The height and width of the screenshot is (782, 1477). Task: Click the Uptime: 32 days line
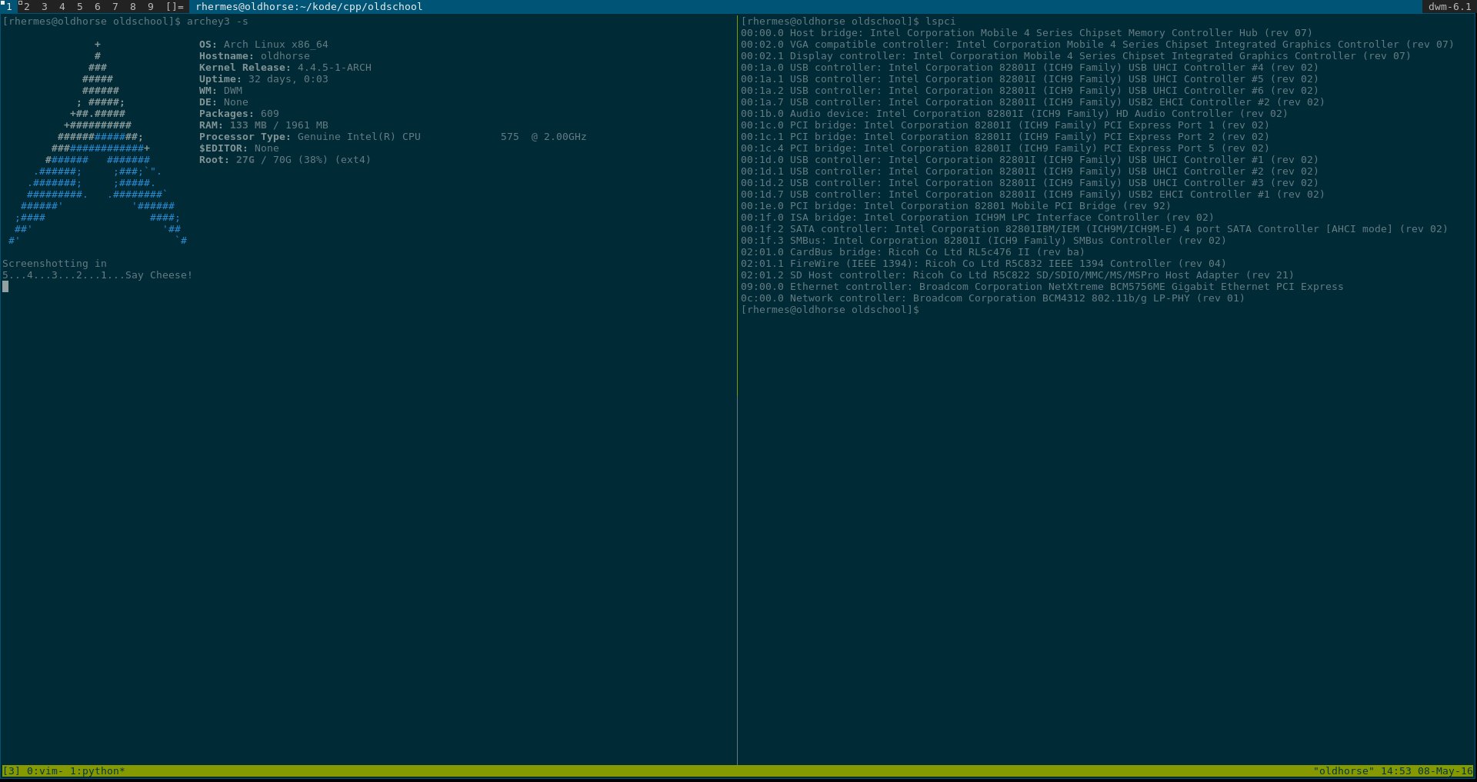[264, 79]
